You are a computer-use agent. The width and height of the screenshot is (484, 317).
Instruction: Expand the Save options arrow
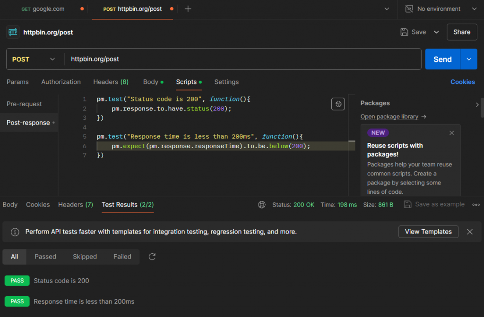pyautogui.click(x=436, y=32)
